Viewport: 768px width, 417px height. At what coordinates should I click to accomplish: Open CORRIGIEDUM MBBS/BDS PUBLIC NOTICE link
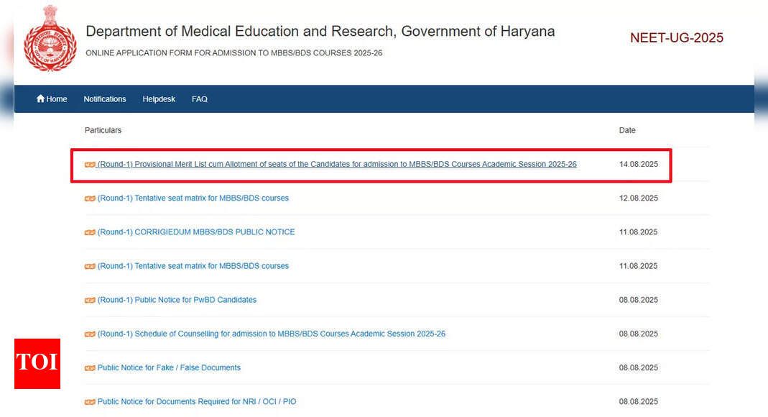click(x=196, y=232)
